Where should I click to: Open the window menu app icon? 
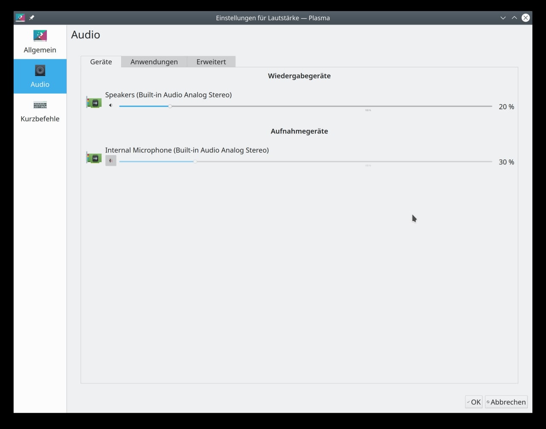click(20, 18)
